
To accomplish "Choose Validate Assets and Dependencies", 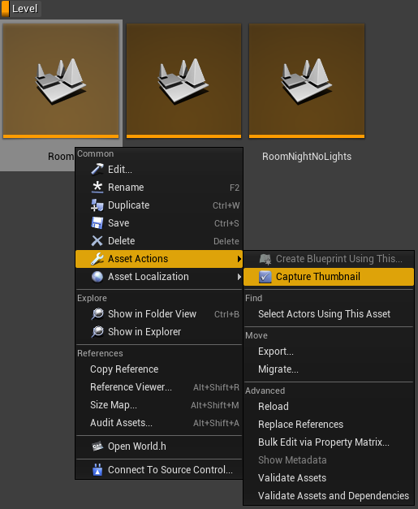I will point(334,496).
